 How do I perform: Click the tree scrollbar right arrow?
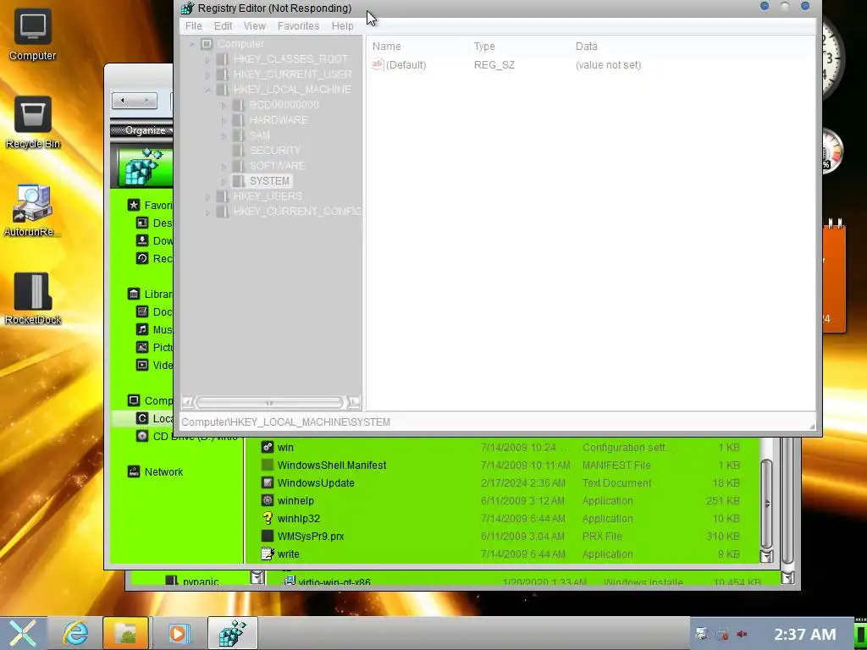[353, 402]
